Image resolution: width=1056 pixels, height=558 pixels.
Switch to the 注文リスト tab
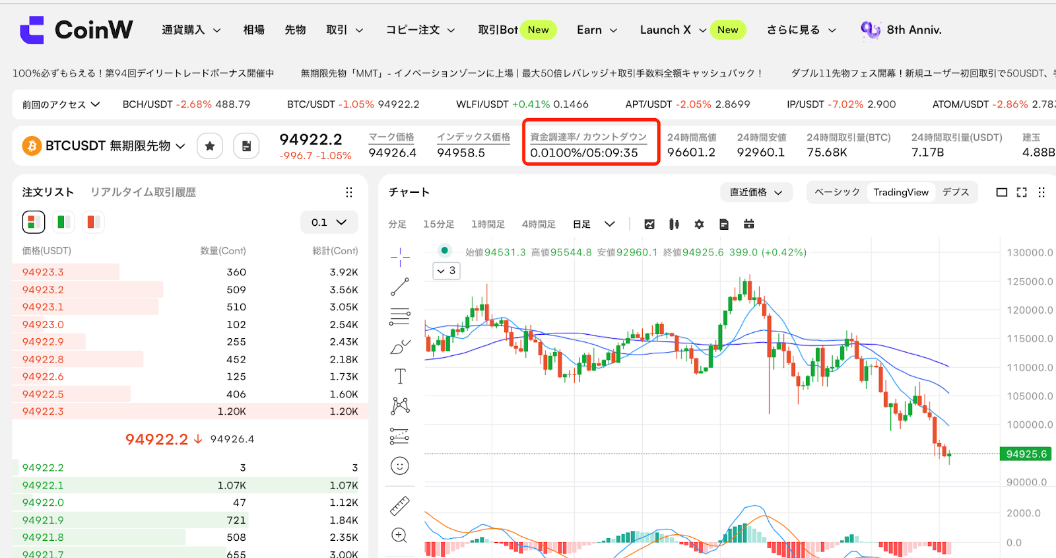point(48,192)
